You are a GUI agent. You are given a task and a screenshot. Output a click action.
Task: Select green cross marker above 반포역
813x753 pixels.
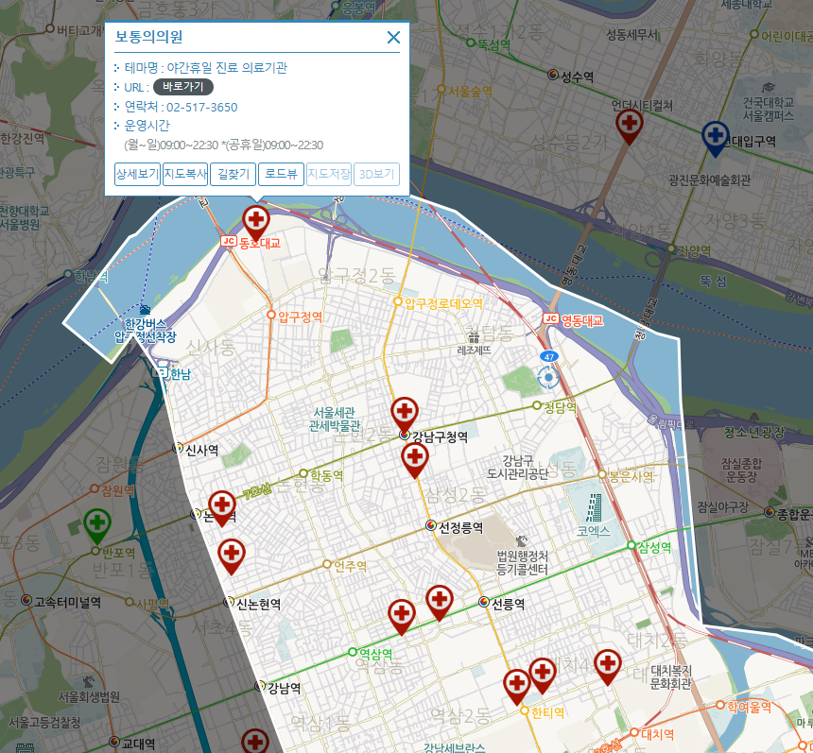click(x=97, y=524)
